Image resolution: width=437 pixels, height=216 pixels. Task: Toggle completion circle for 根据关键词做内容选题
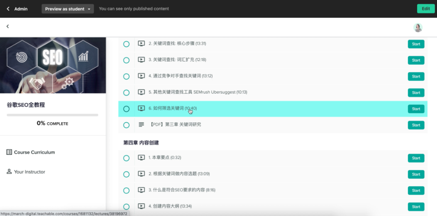coord(126,174)
